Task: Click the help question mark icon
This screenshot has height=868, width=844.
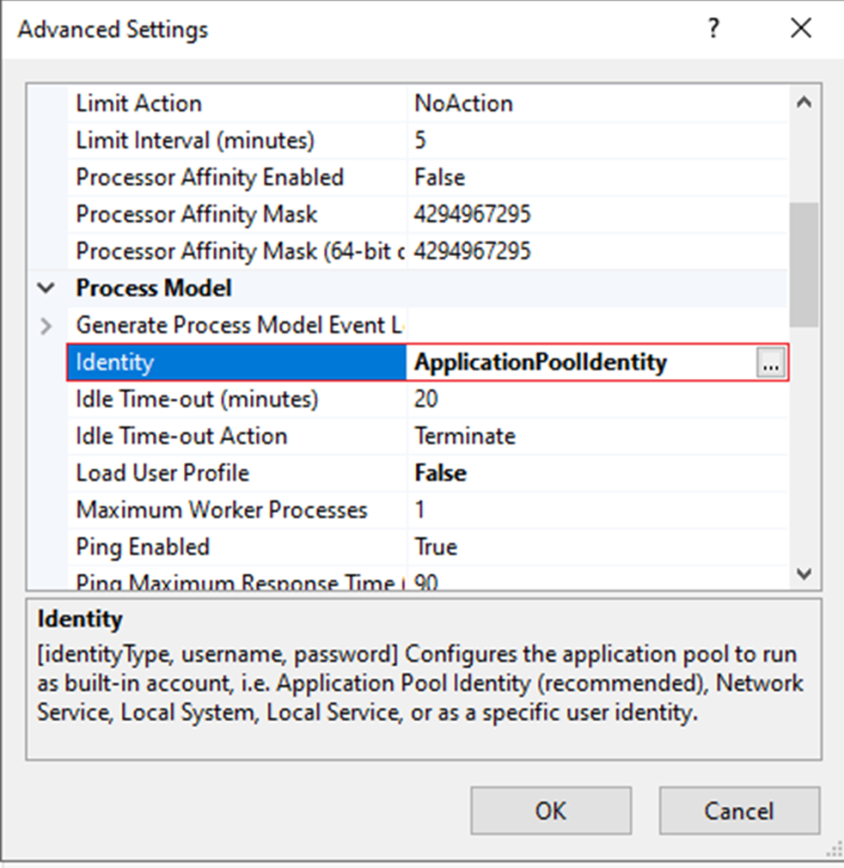Action: click(x=714, y=28)
